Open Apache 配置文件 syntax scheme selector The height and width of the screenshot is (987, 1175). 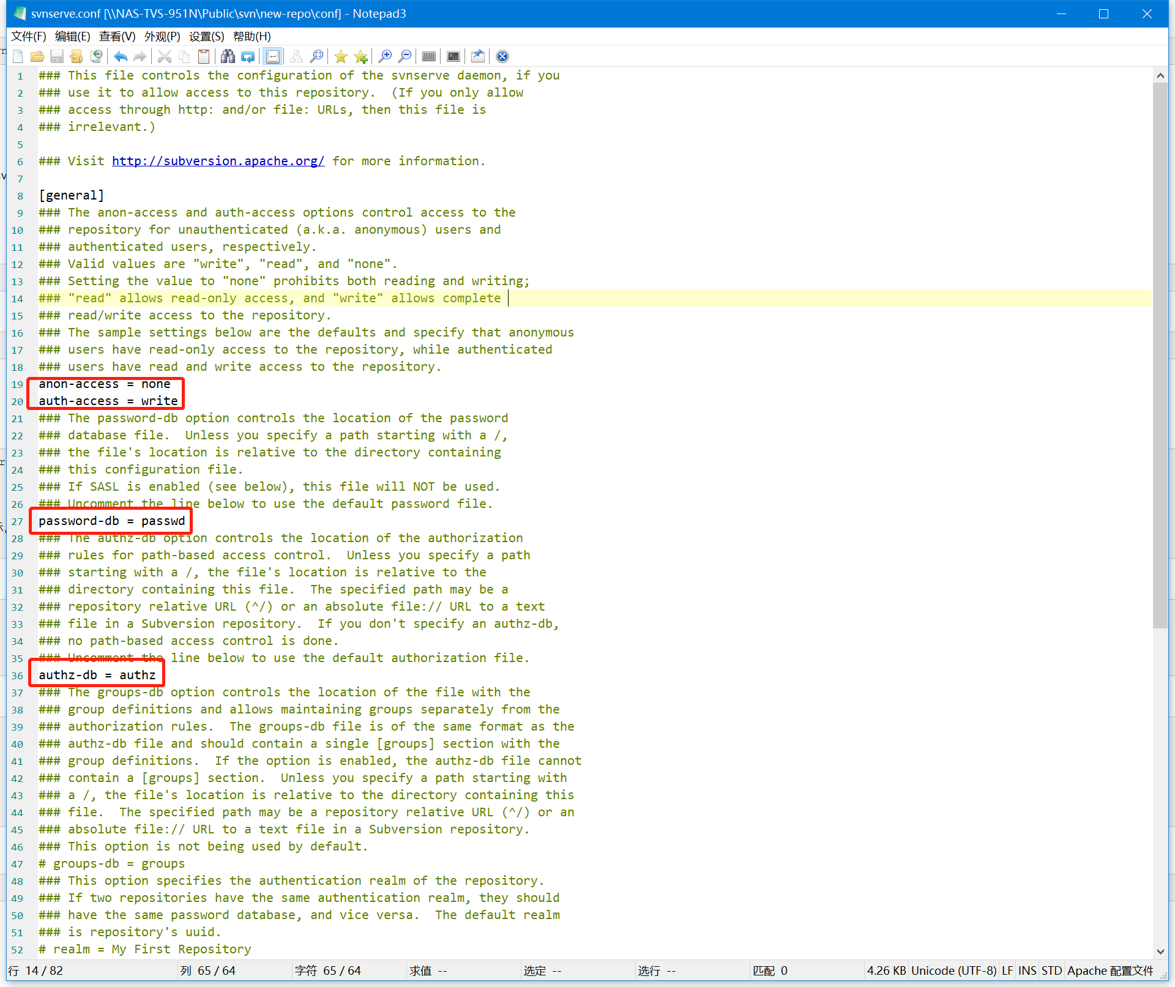click(1110, 970)
